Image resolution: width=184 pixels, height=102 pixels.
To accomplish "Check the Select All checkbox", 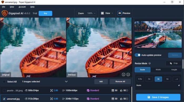I will (4, 82).
